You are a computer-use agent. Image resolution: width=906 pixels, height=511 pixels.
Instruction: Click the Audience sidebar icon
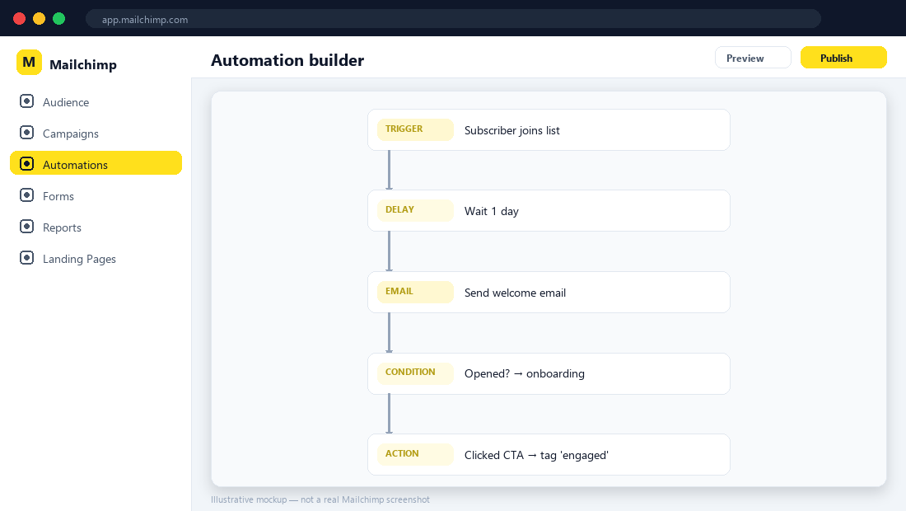(x=26, y=101)
